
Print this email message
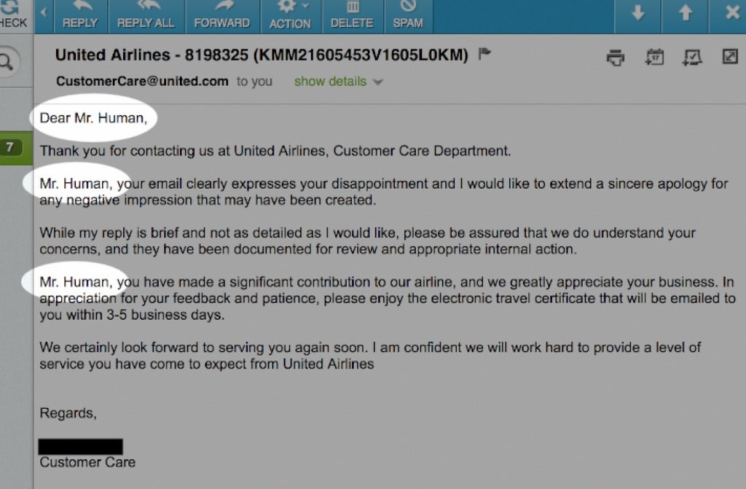(616, 57)
